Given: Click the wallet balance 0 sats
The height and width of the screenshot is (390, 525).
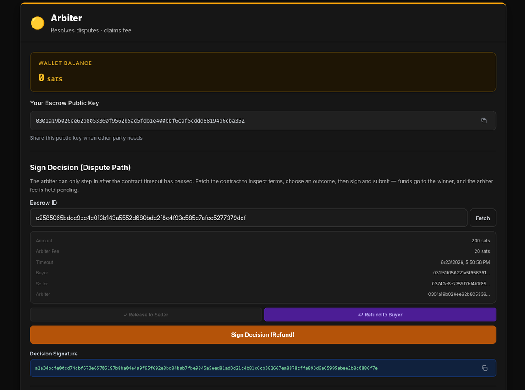Looking at the screenshot, I should point(50,78).
